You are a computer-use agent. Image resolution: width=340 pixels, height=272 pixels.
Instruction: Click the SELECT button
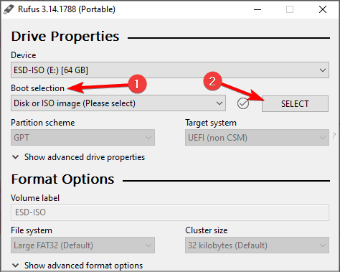(x=295, y=103)
